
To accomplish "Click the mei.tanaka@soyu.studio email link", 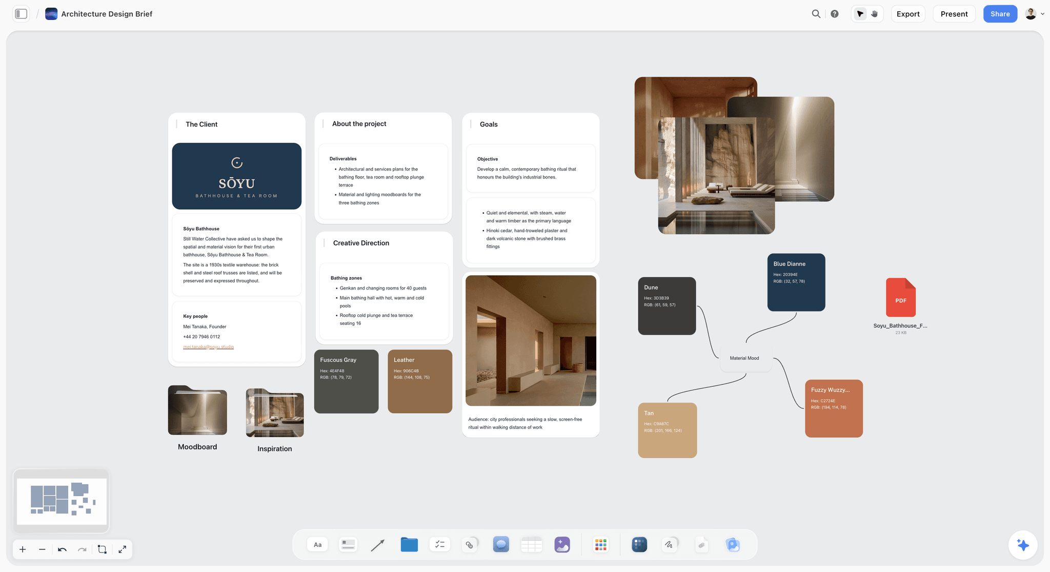I will click(x=208, y=347).
